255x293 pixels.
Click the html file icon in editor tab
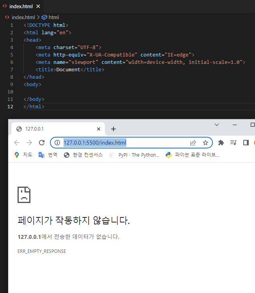click(x=5, y=6)
